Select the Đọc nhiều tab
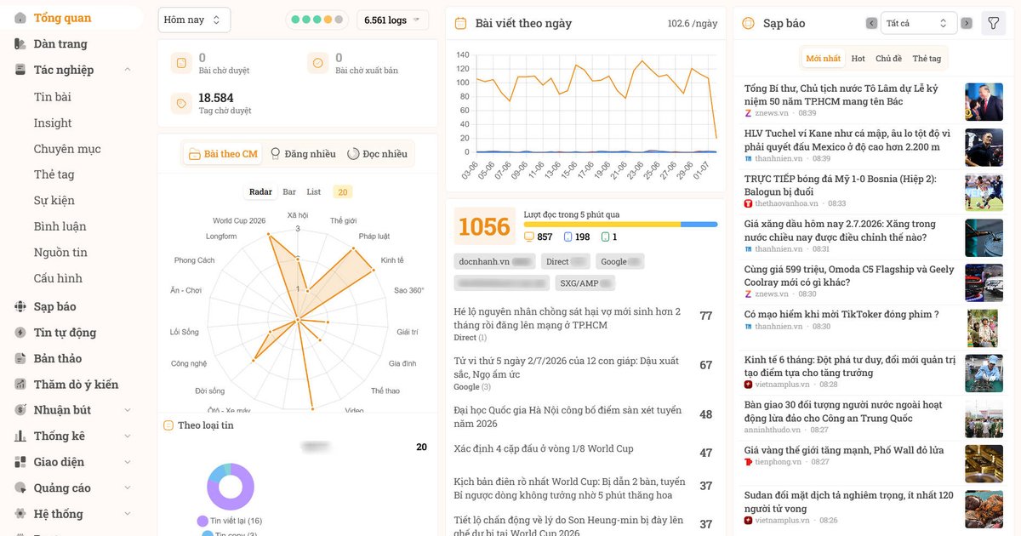1021x536 pixels. click(377, 154)
